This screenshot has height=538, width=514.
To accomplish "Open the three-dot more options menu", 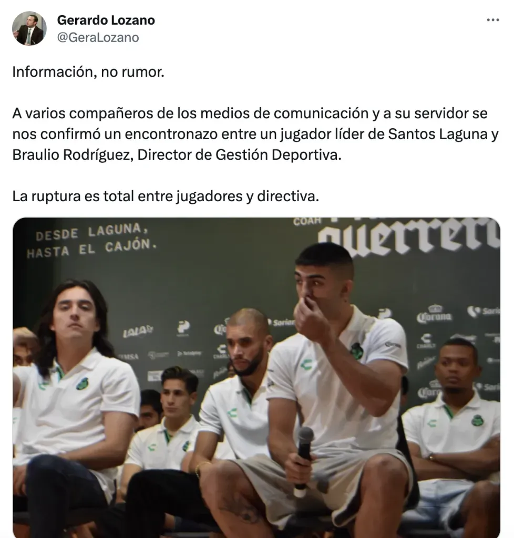I will coord(493,20).
